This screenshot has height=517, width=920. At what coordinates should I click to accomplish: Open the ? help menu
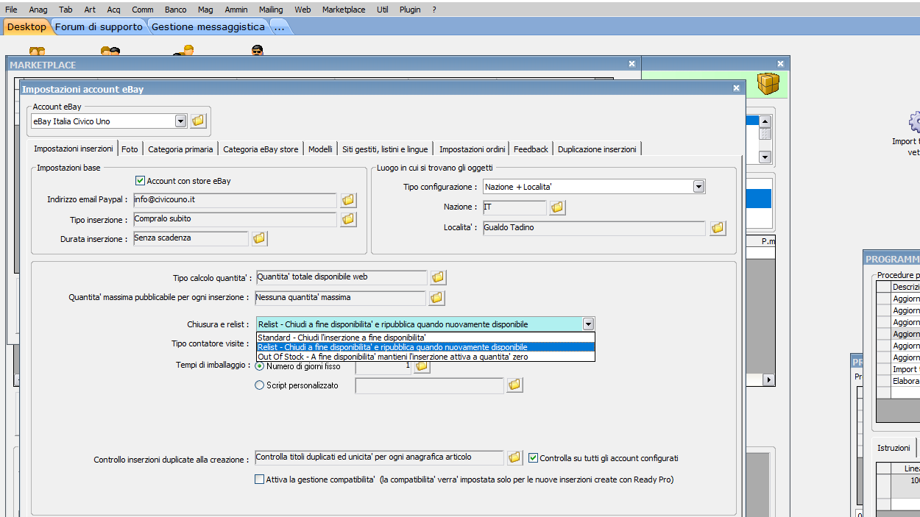434,10
